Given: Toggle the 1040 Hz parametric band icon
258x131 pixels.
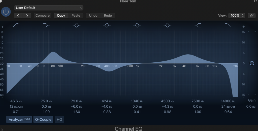Looking at the screenshot, I should coord(137,25).
